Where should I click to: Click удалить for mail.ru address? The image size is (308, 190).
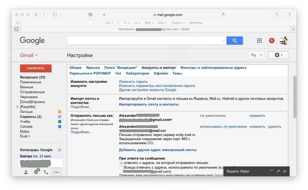[x=275, y=127]
